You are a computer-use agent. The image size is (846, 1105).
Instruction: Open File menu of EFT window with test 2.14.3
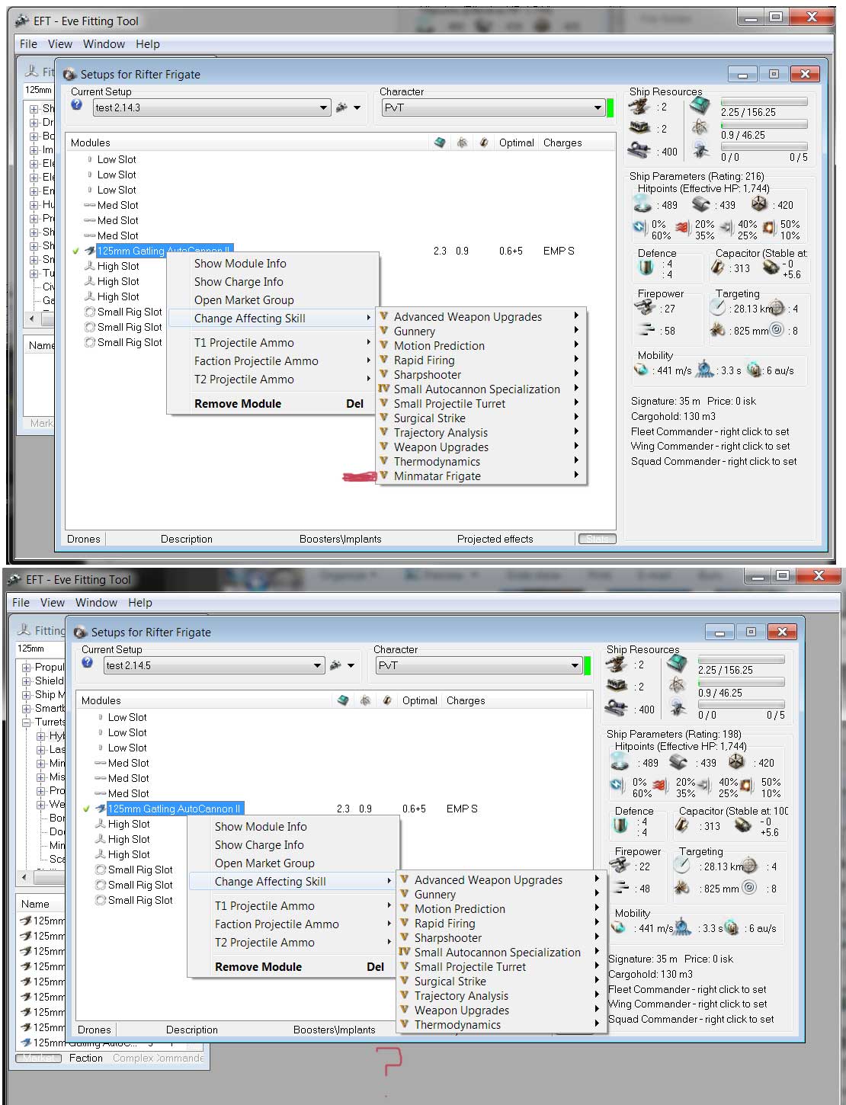(x=28, y=44)
